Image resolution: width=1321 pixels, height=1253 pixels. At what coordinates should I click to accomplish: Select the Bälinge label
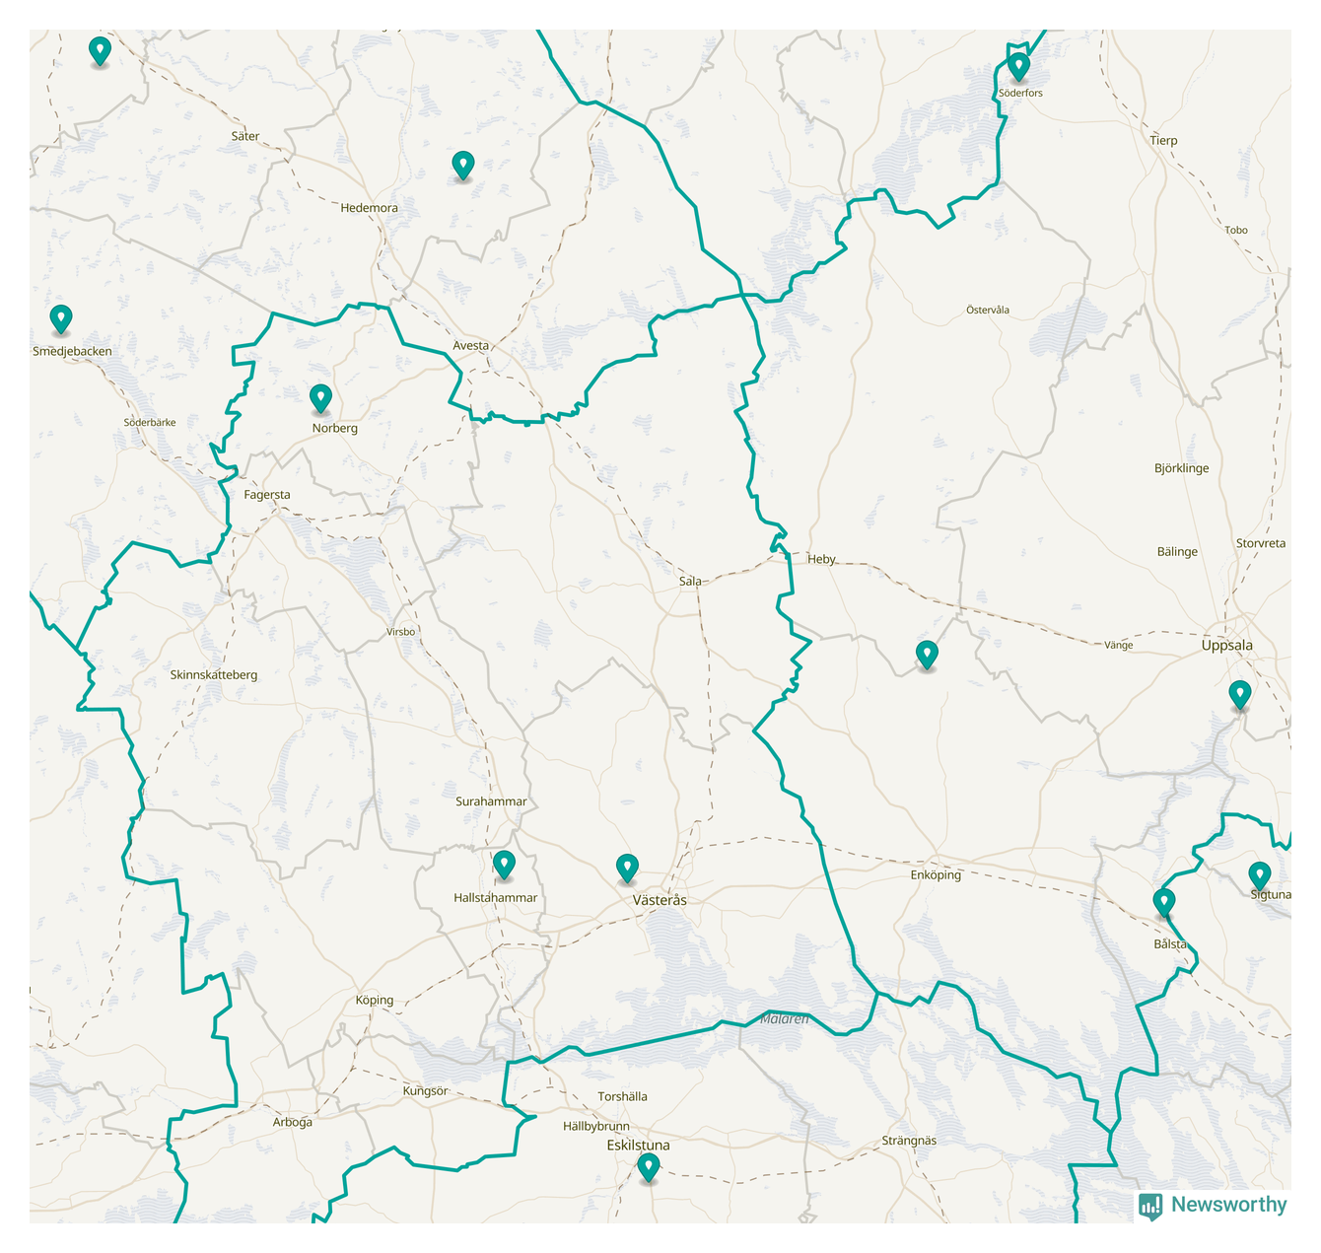[1177, 552]
